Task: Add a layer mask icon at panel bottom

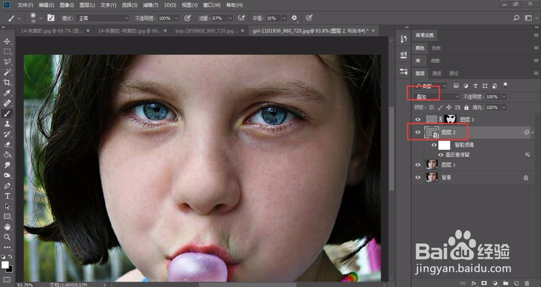Action: click(484, 283)
